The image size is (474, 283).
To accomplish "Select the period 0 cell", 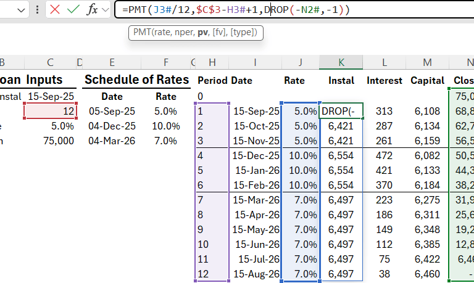I will 212,96.
